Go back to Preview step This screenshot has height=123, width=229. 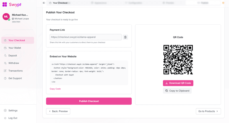[58, 111]
